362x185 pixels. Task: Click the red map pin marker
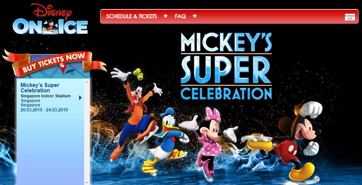pyautogui.click(x=63, y=68)
